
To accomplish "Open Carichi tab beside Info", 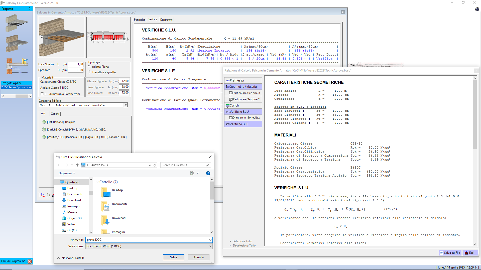I will point(55,114).
